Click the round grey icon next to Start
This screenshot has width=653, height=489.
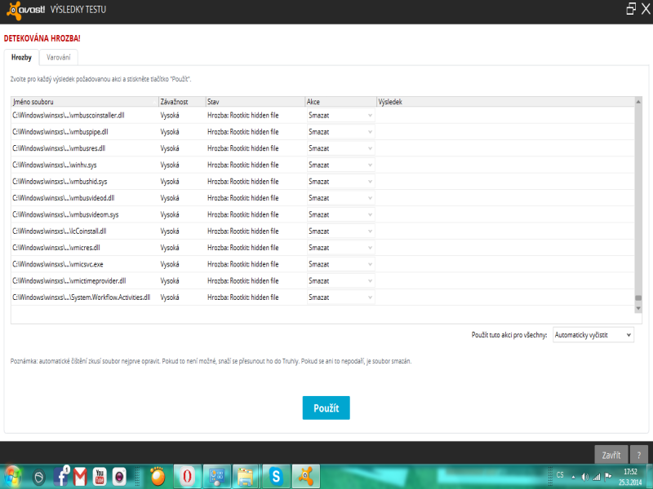click(x=38, y=477)
